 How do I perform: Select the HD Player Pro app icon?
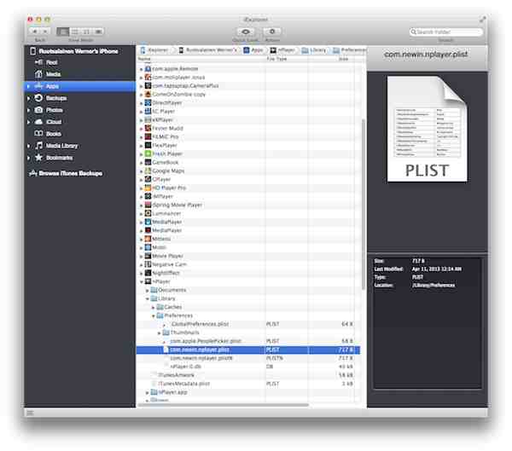pyautogui.click(x=148, y=188)
